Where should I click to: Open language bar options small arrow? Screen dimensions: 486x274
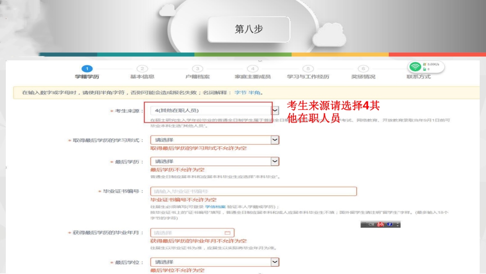click(398, 224)
